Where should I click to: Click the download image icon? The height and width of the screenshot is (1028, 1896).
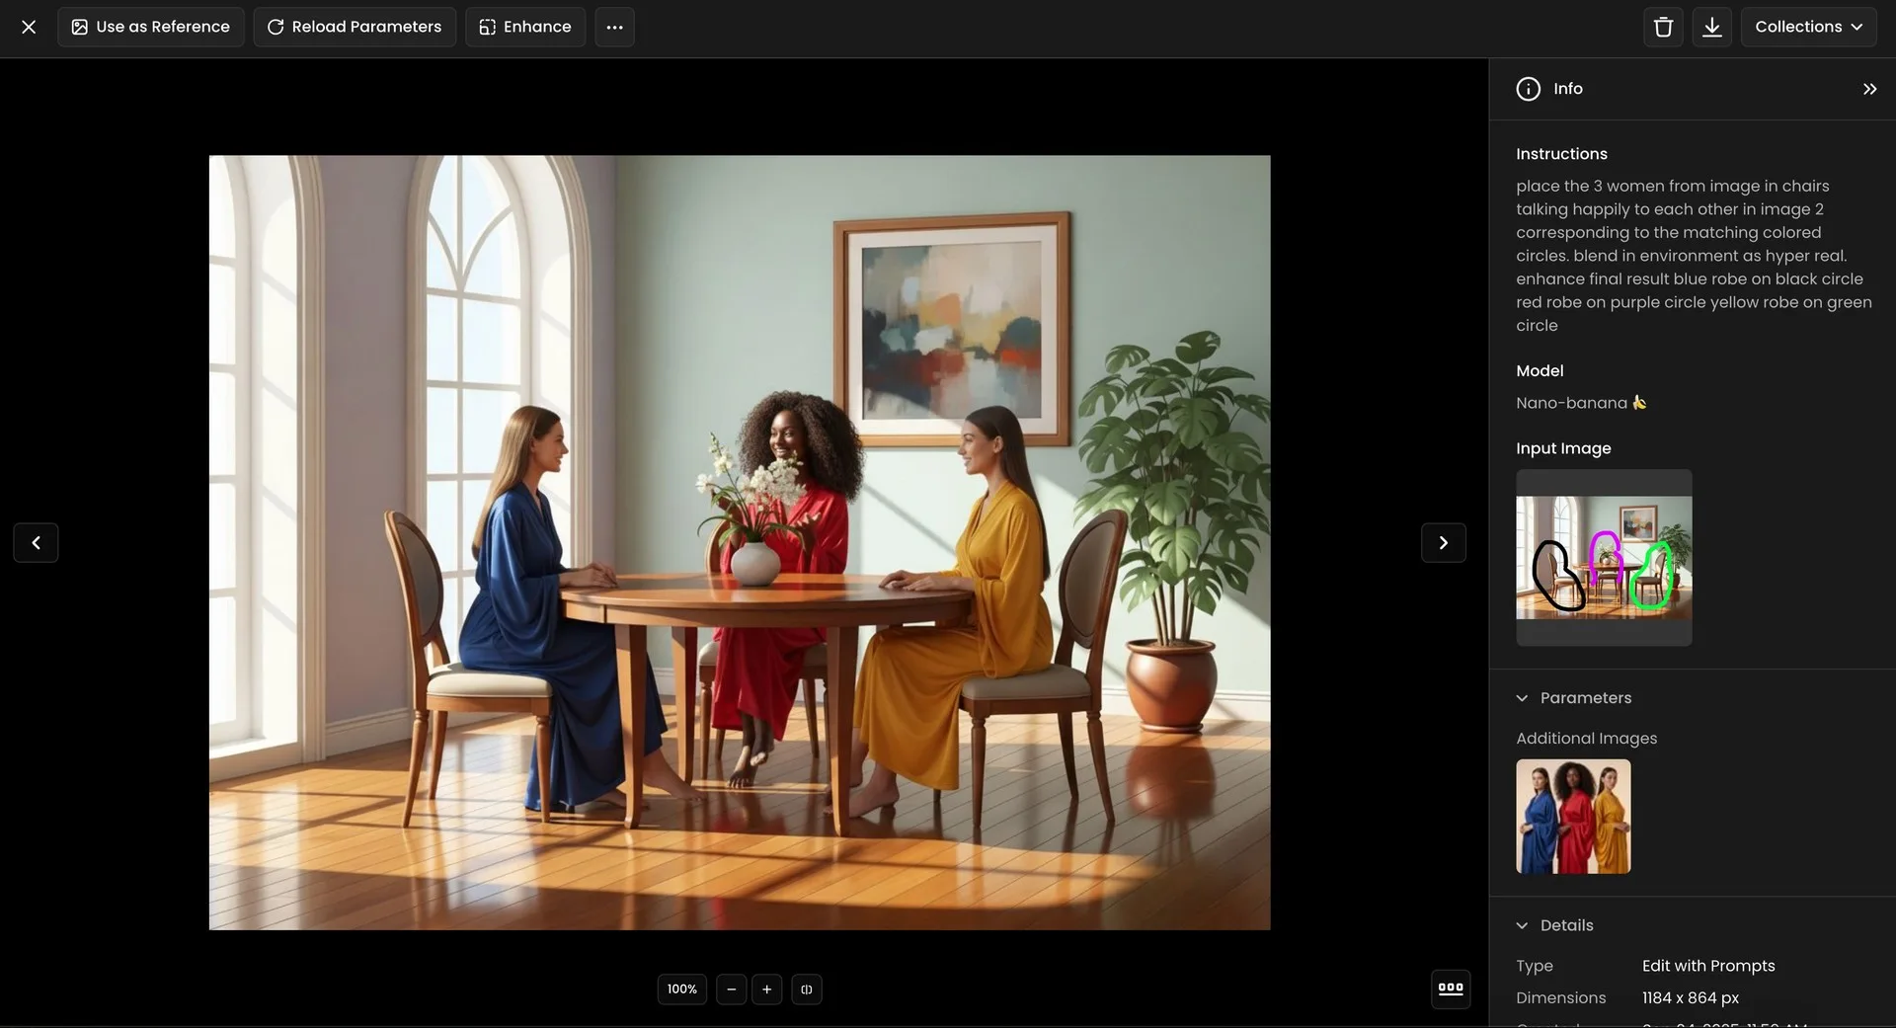point(1711,27)
